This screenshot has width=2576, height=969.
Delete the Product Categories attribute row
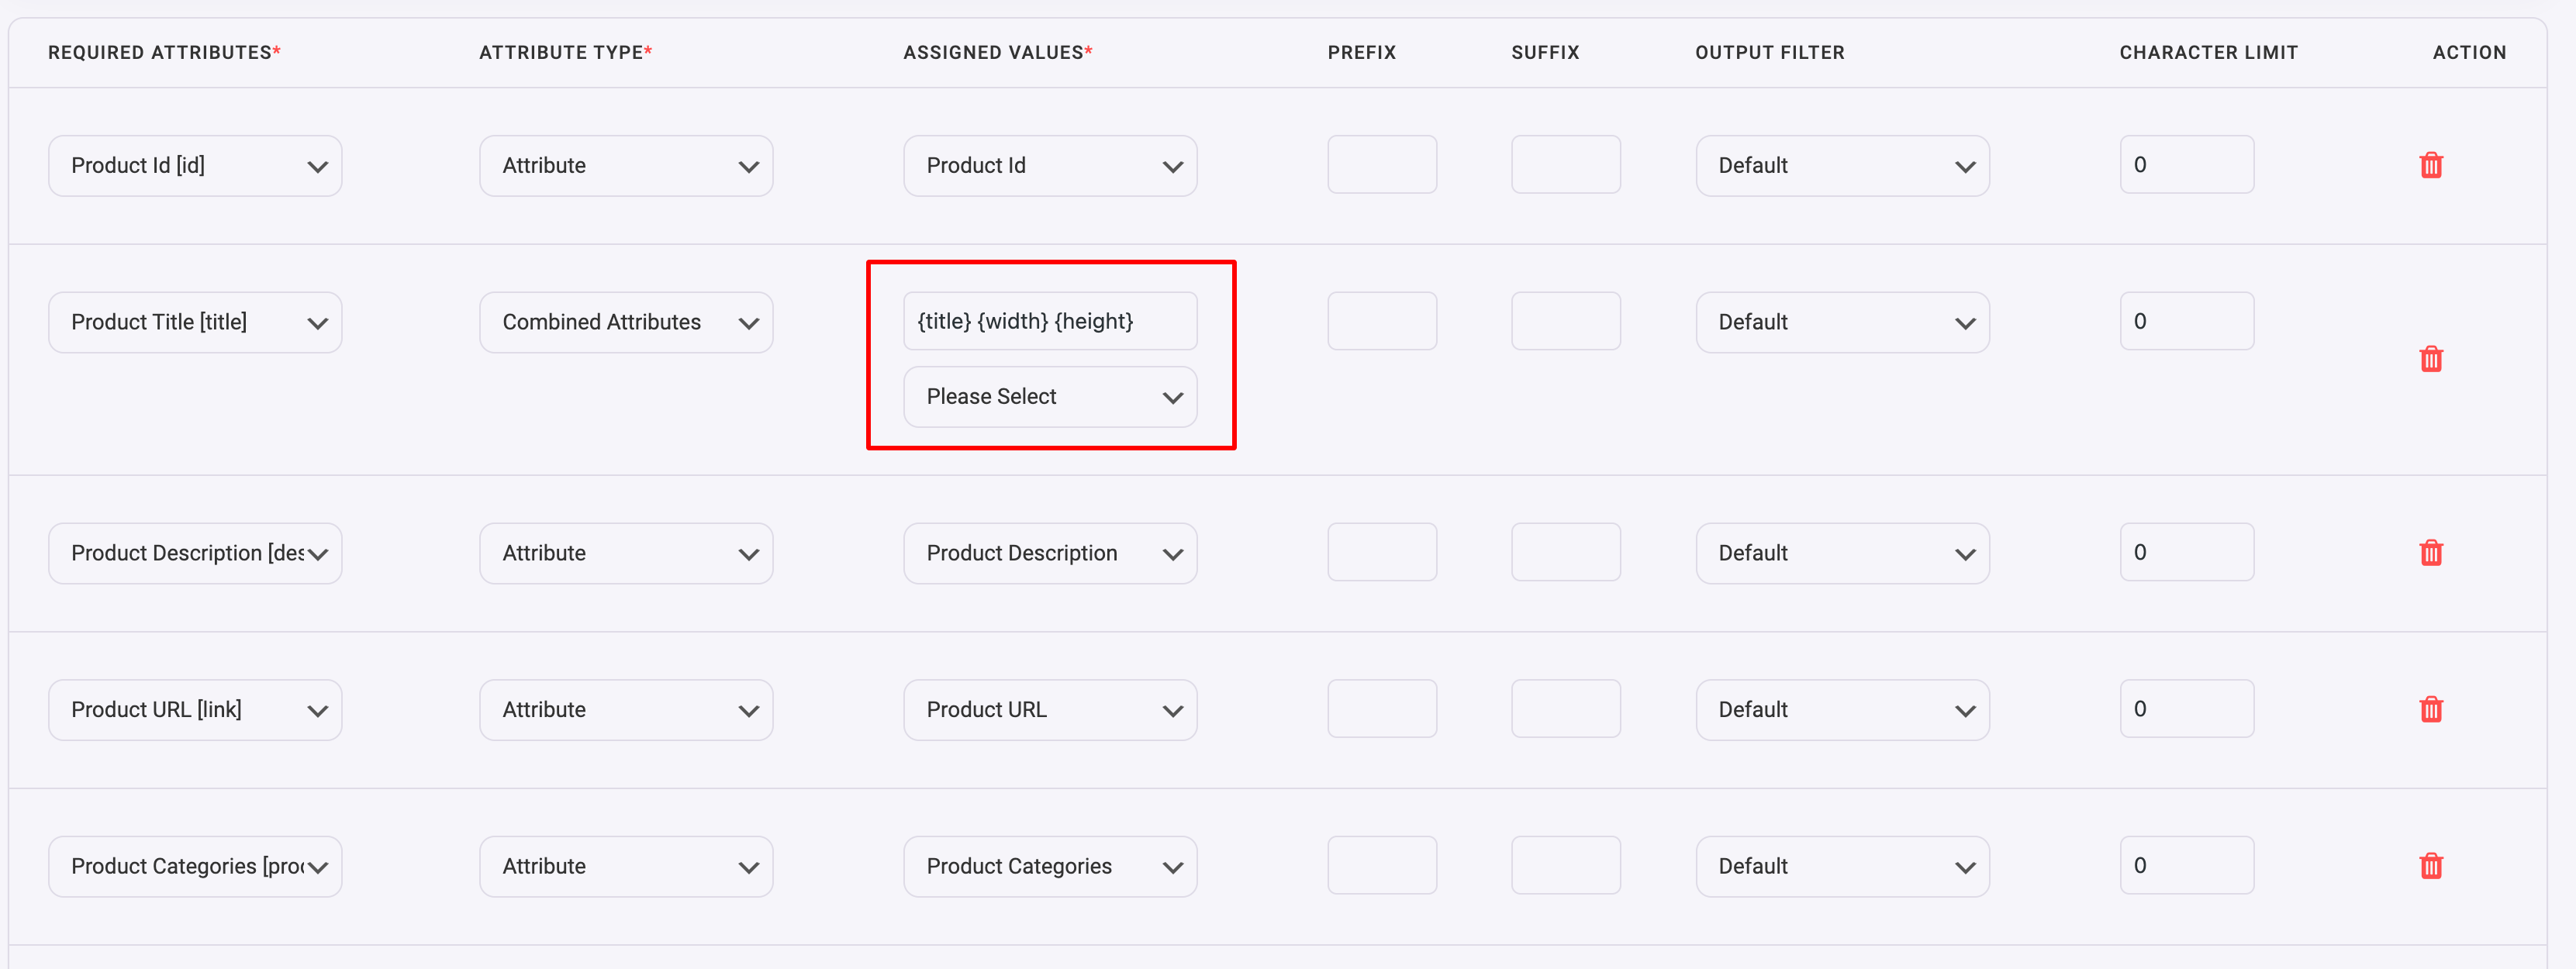[x=2430, y=866]
